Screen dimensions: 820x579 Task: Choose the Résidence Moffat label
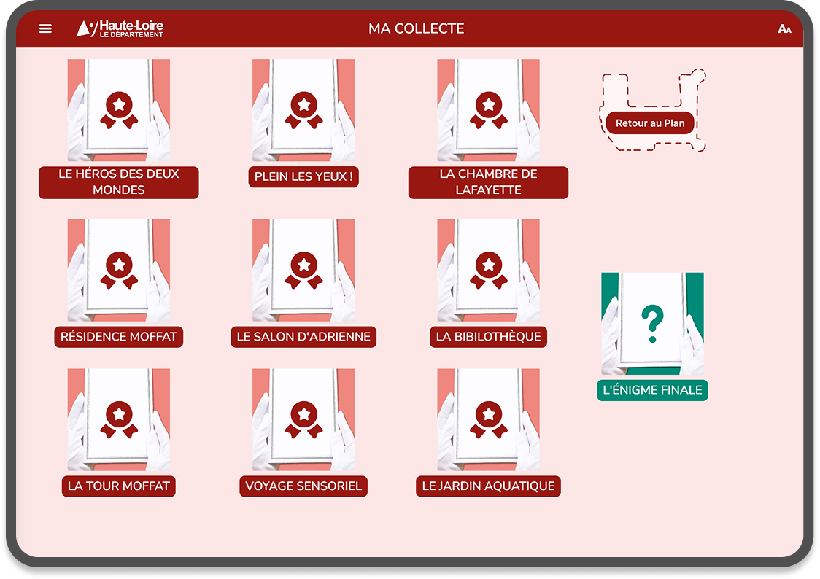tap(119, 337)
